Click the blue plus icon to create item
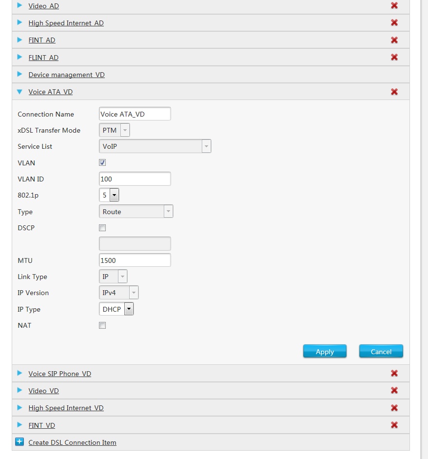428x459 pixels. 19,442
